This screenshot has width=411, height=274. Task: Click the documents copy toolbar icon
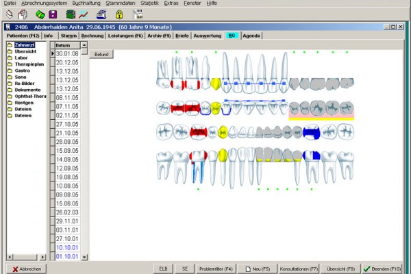click(x=22, y=14)
